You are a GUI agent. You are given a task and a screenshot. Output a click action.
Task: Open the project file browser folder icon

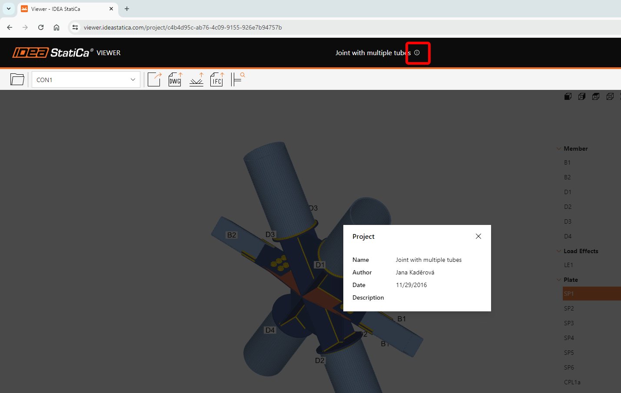click(x=17, y=79)
